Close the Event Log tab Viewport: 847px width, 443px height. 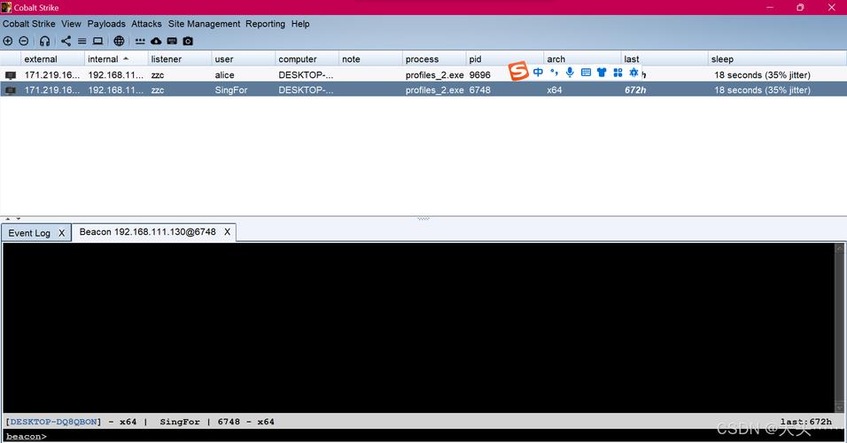tap(62, 233)
